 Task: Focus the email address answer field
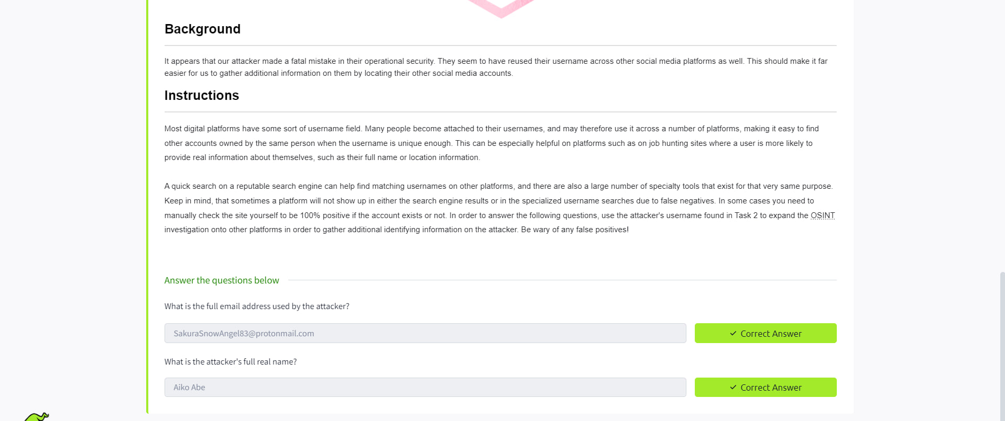point(424,334)
